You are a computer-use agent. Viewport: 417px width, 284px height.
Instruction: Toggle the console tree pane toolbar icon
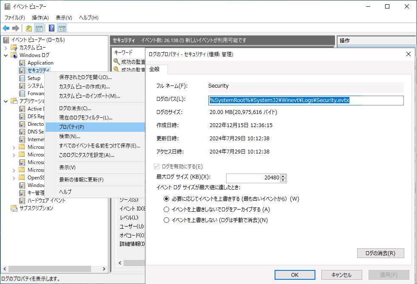39,28
